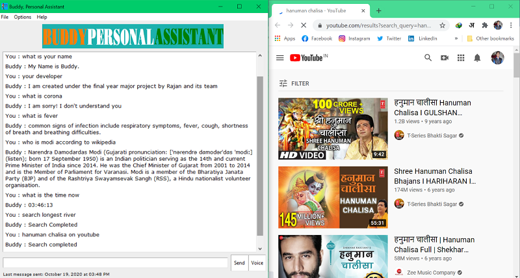The image size is (520, 278).
Task: Open the Options menu in Buddy
Action: [x=23, y=17]
